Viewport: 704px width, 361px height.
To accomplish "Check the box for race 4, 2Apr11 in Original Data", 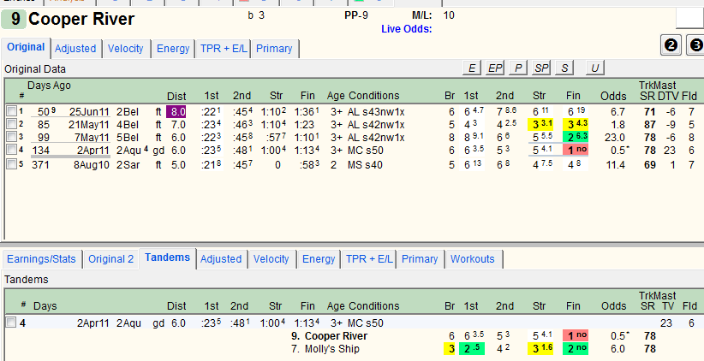I will pos(11,151).
